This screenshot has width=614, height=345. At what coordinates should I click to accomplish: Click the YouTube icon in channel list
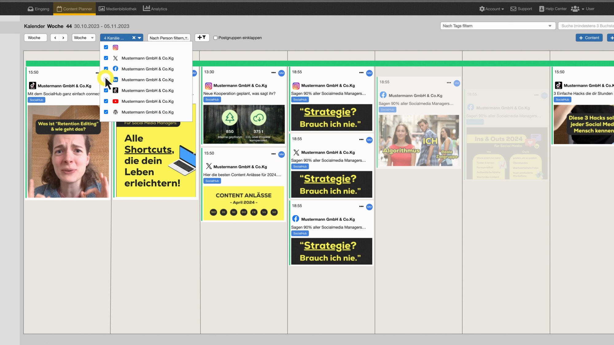click(115, 101)
